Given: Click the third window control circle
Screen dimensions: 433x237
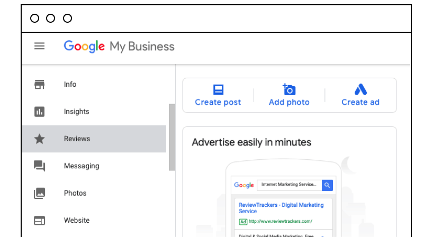Looking at the screenshot, I should pyautogui.click(x=67, y=19).
